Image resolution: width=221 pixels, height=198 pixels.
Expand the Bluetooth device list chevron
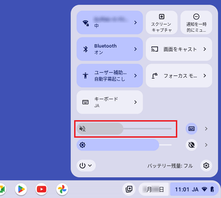pos(135,49)
